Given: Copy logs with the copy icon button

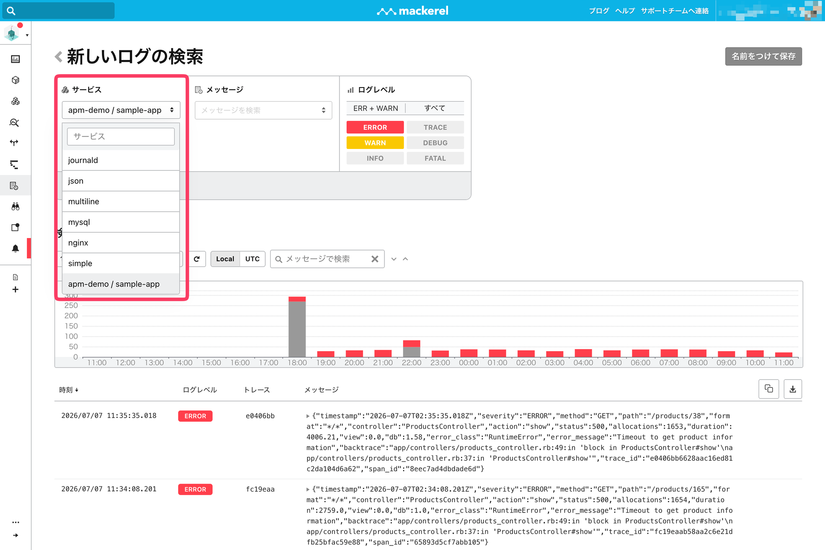Looking at the screenshot, I should 769,389.
